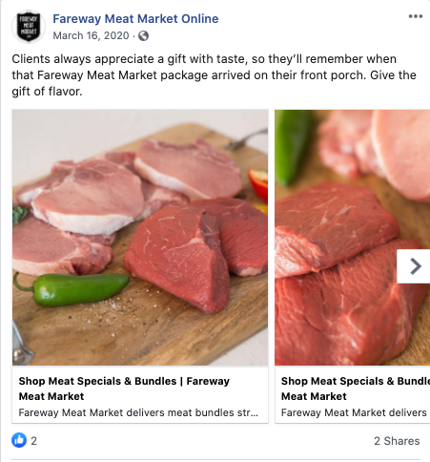Click the second card's 'Fareway Meat Market delivers' text
This screenshot has height=462, width=430.
[354, 412]
